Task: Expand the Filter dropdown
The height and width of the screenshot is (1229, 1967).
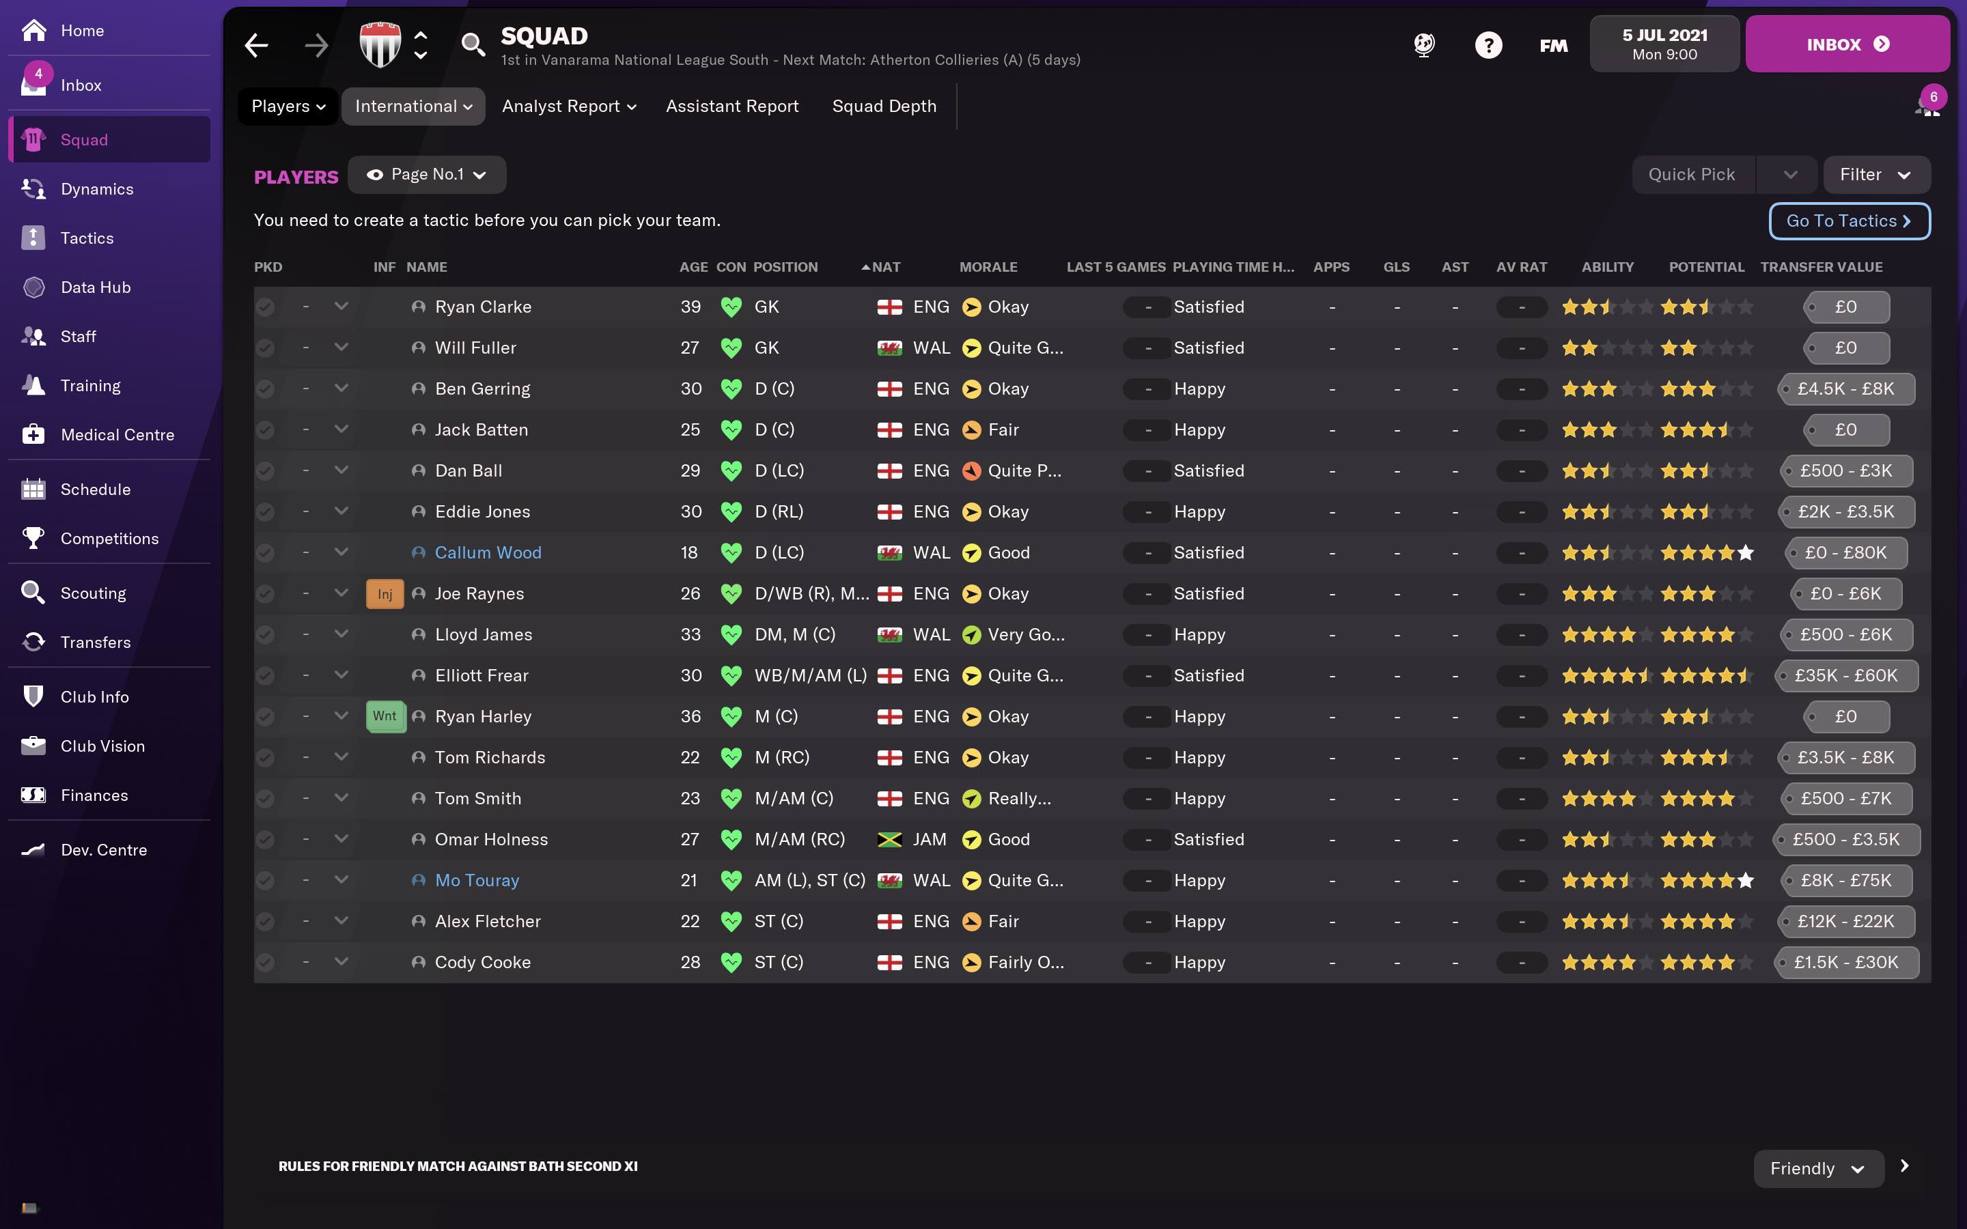Action: [x=1876, y=175]
